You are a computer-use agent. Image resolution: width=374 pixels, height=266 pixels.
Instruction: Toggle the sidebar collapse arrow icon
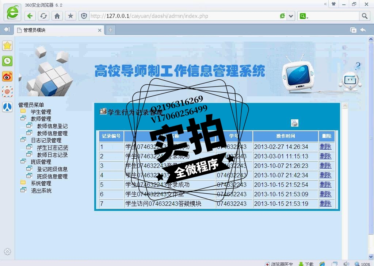click(x=7, y=30)
